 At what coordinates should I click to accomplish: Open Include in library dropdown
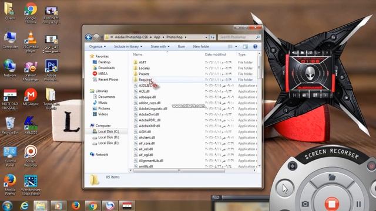click(x=128, y=46)
